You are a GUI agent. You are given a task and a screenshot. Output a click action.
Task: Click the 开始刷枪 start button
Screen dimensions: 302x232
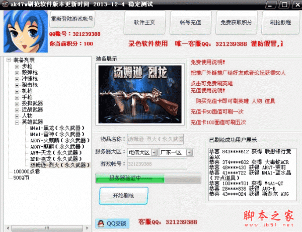(x=123, y=196)
